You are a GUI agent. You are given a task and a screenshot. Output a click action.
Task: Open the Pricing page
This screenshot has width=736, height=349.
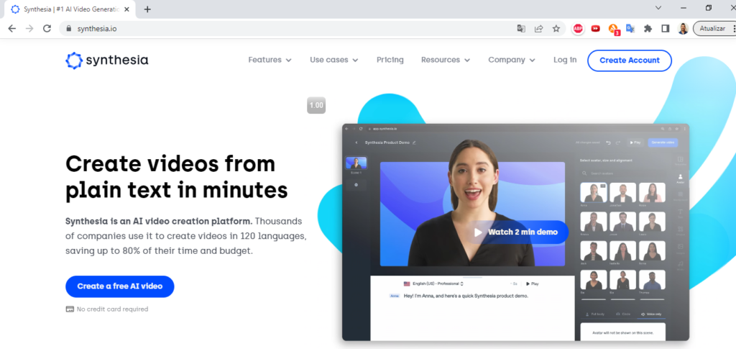point(390,60)
